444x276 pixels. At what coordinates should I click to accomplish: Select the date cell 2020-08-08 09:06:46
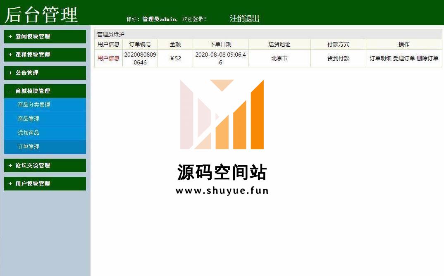(x=221, y=58)
